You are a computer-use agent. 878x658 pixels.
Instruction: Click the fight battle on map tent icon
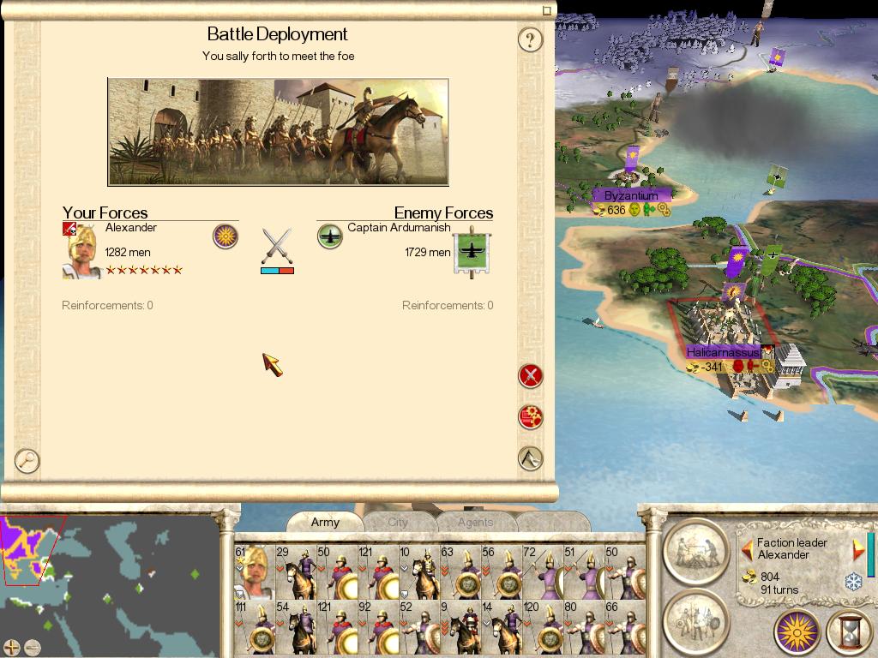[x=530, y=458]
